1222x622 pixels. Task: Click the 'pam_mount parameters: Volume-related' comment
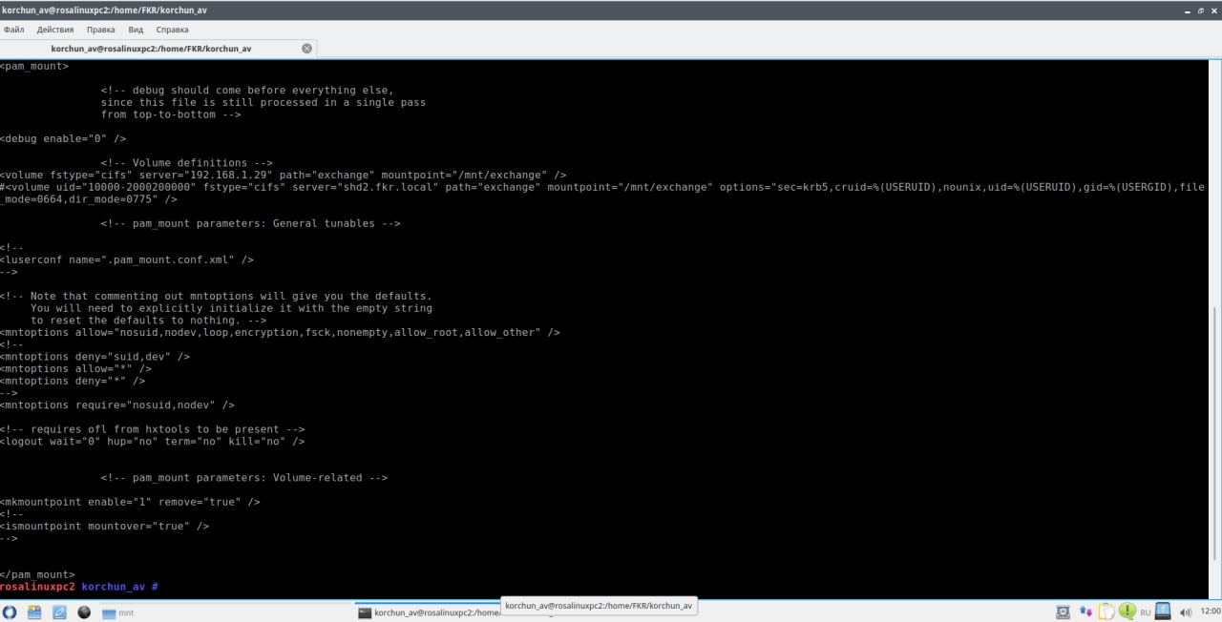tap(244, 478)
